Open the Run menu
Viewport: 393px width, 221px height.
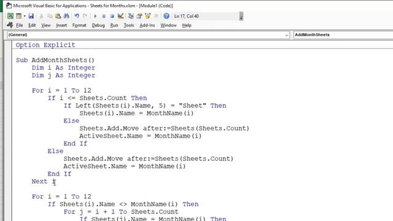click(x=114, y=25)
